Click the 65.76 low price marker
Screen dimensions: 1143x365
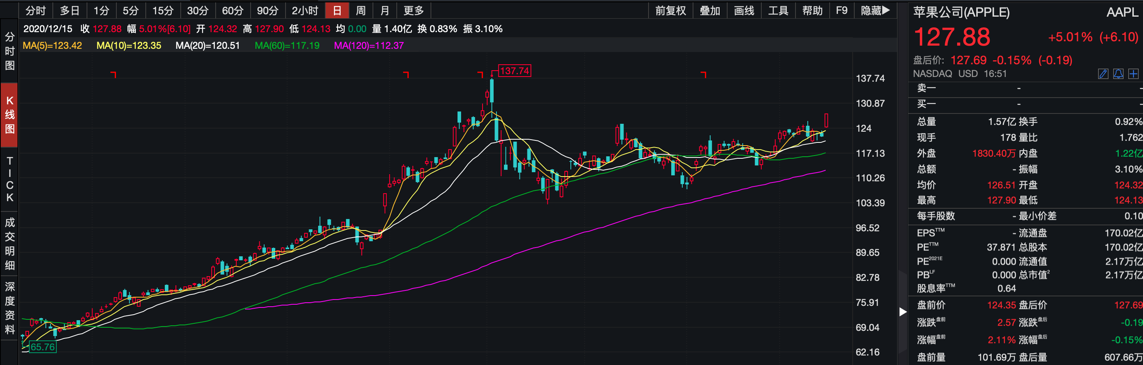tap(42, 347)
